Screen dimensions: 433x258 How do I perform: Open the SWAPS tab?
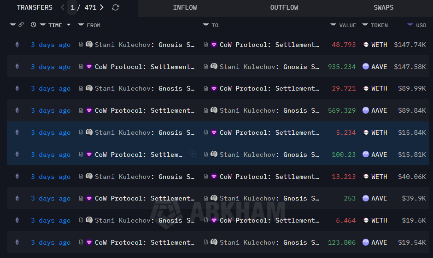[384, 8]
